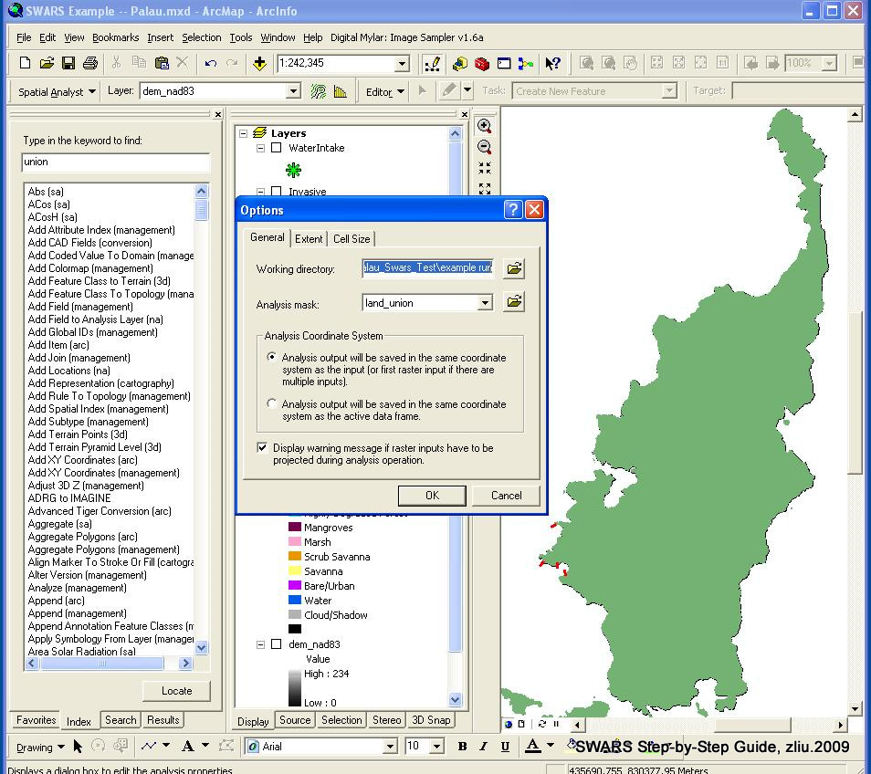Browse for working directory folder
Screen dimensions: 871x774
point(514,268)
